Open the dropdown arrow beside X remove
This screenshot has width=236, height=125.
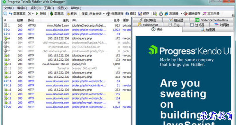point(33,14)
